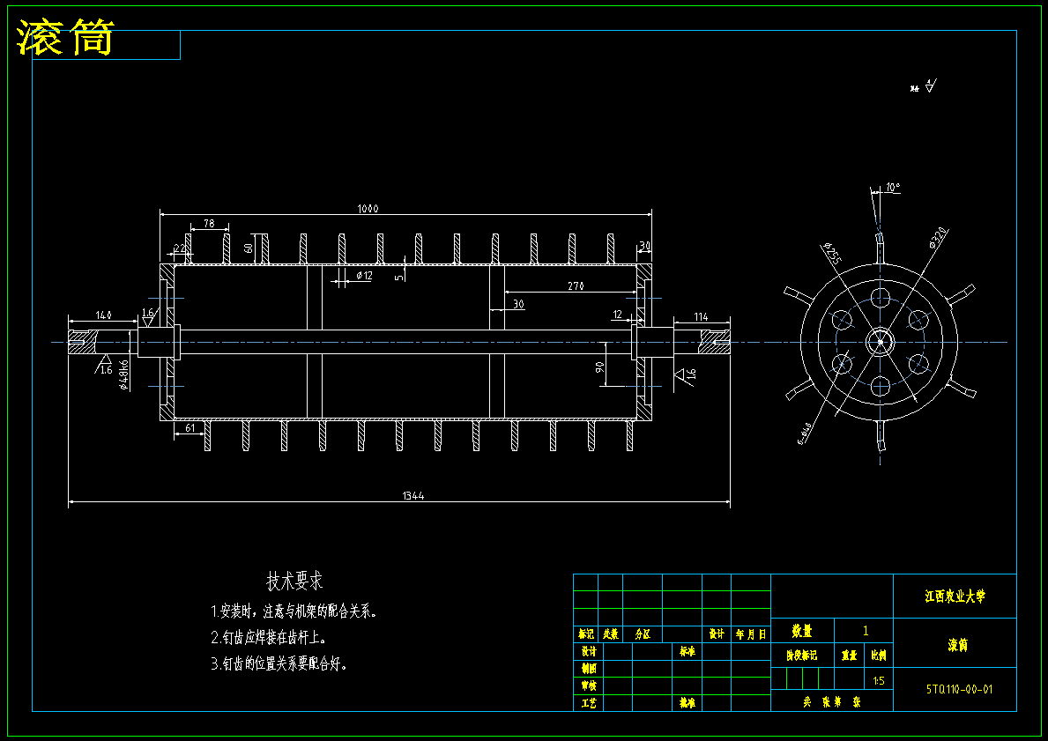Click the 61 dimension value

190,427
